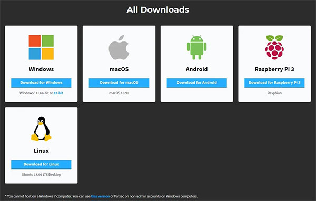Click the green Android robot icon

196,47
